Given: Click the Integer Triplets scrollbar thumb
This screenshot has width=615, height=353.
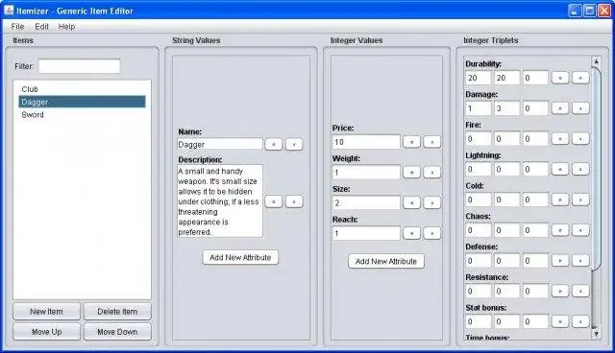Looking at the screenshot, I should coord(596,168).
